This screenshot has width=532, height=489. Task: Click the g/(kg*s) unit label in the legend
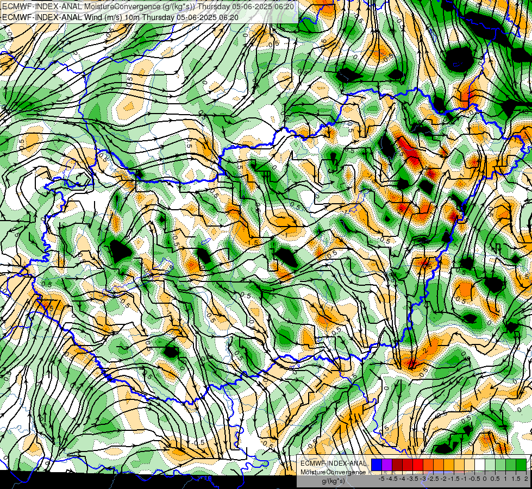(333, 481)
